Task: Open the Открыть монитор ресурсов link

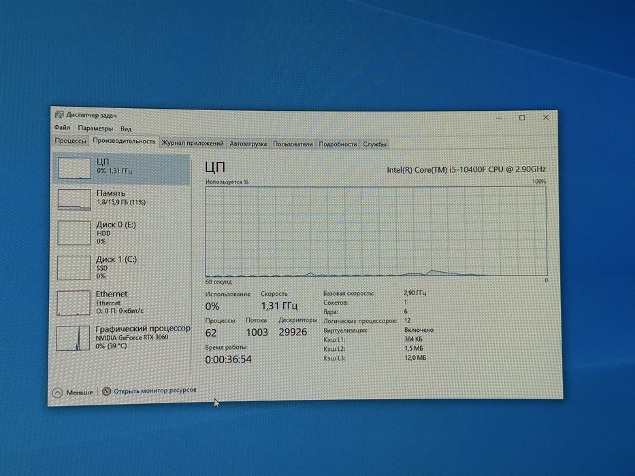Action: pyautogui.click(x=154, y=390)
